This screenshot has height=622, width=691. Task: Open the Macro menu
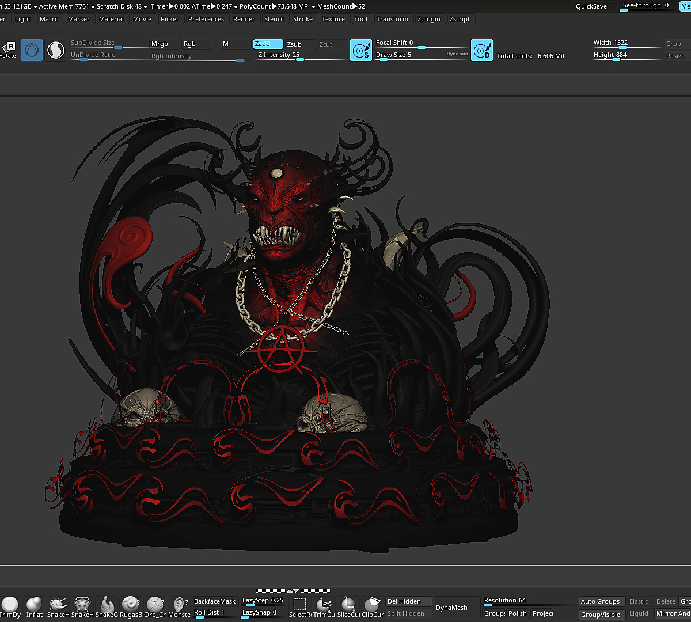[x=50, y=19]
